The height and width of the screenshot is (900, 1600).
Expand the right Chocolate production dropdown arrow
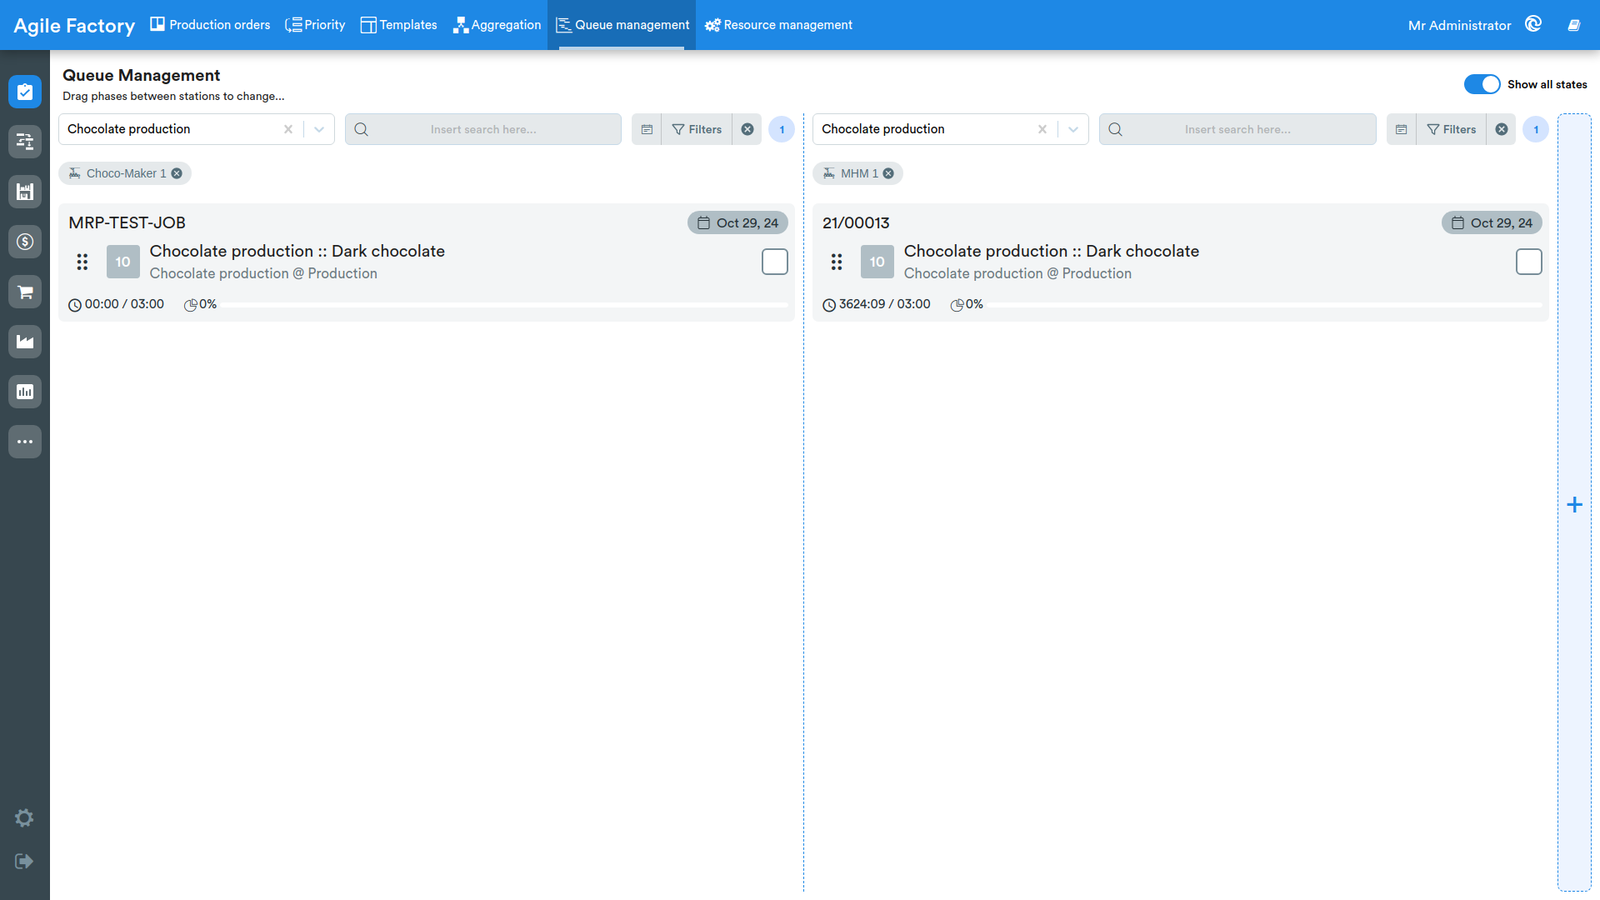pyautogui.click(x=1073, y=129)
